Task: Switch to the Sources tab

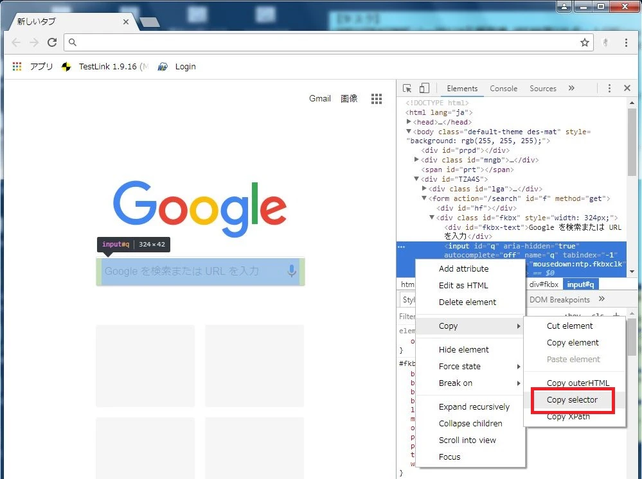Action: [543, 89]
